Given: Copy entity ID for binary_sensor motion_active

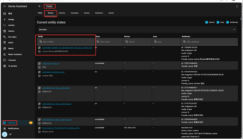Looking at the screenshot, I should pos(39,128).
